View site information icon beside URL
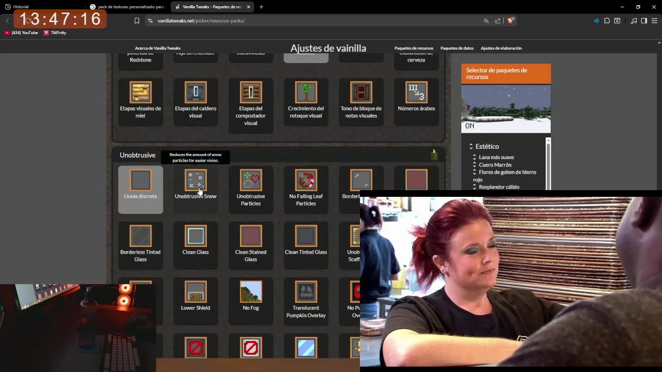The width and height of the screenshot is (662, 372). pos(150,21)
